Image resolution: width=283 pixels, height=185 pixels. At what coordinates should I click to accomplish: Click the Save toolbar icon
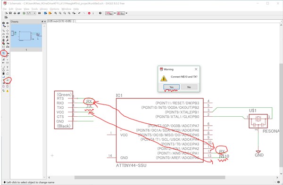[10, 13]
